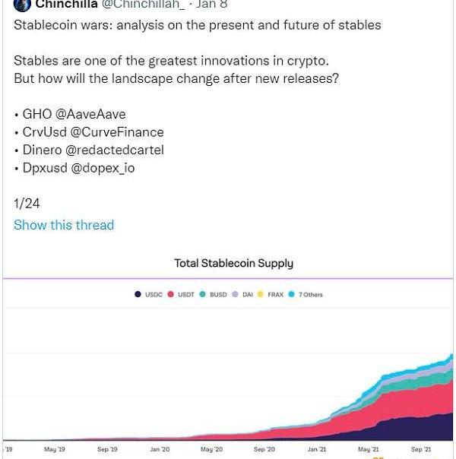The image size is (456, 459).
Task: Toggle the BUSD legend dot
Action: click(x=203, y=295)
